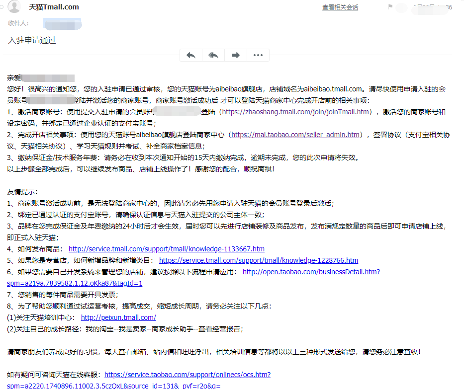
Task: Click the reply arrow icon
Action: point(191,55)
